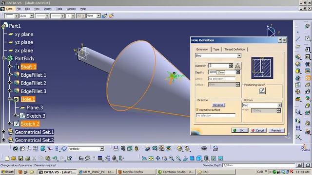Switch to the Type tab

click(x=216, y=50)
